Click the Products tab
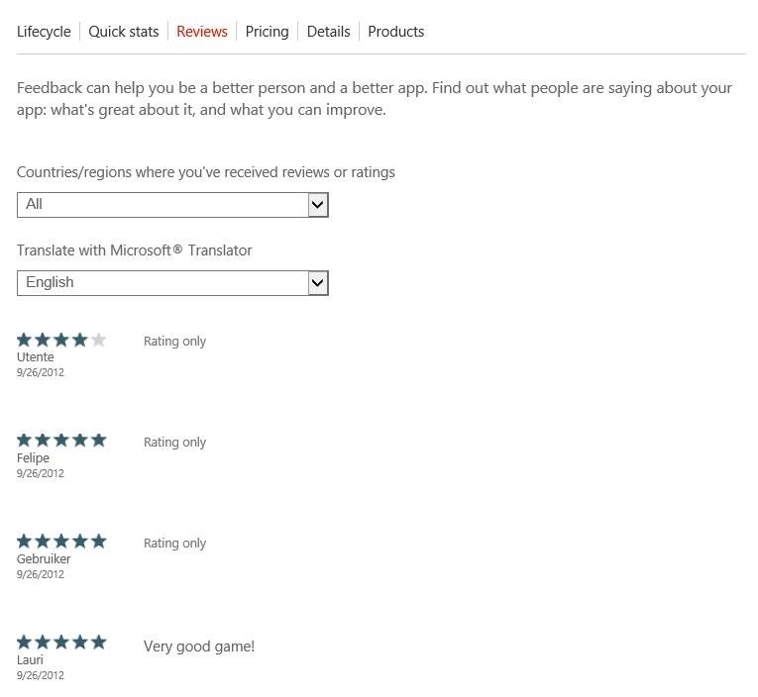This screenshot has height=697, width=758. 395,32
